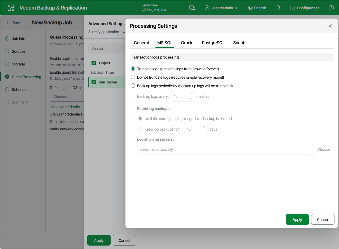The image size is (339, 249).
Task: Toggle the Object header checkbox
Action: pos(93,63)
